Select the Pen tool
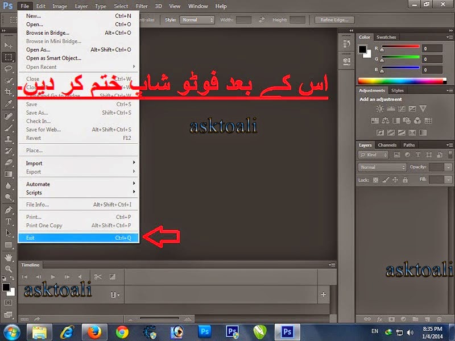The height and width of the screenshot is (341, 455). tap(9, 210)
